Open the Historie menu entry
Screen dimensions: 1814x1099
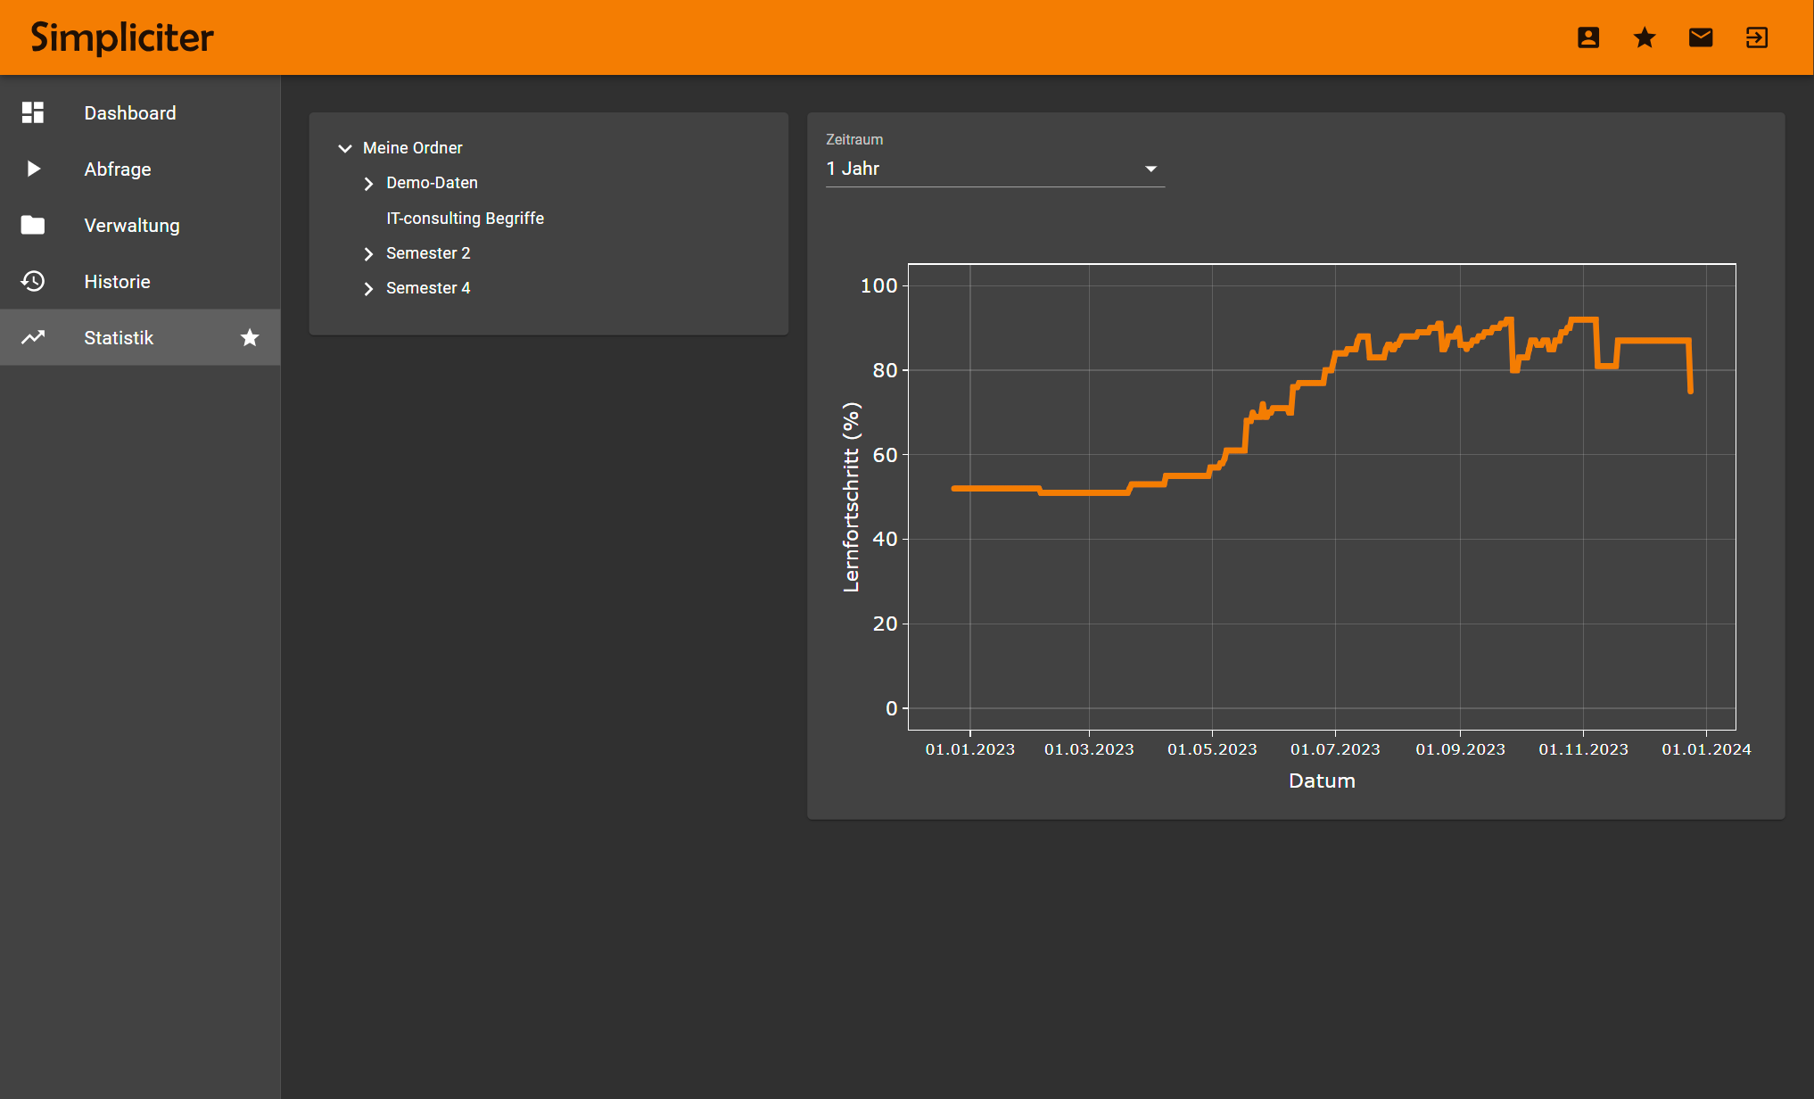point(117,282)
